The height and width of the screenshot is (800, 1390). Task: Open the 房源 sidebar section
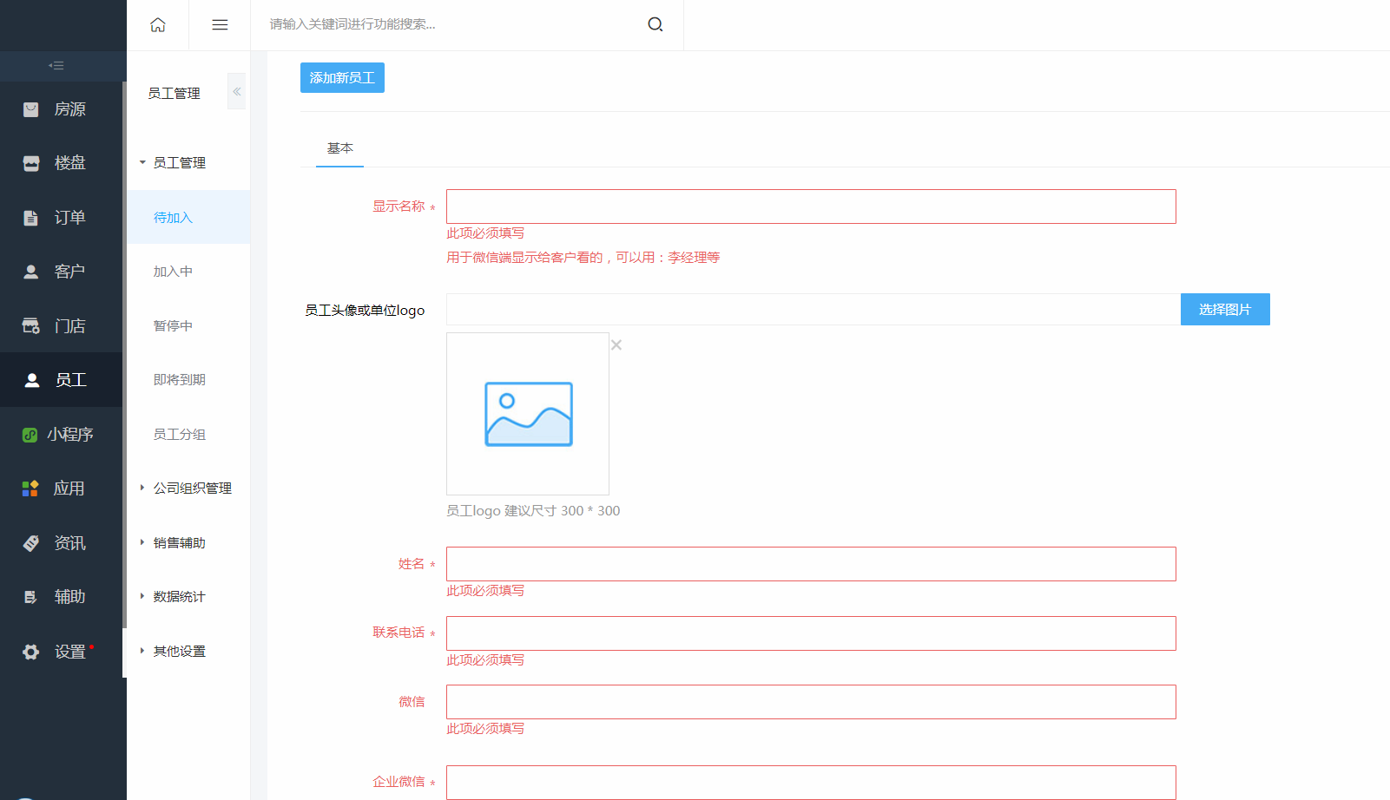(x=63, y=109)
